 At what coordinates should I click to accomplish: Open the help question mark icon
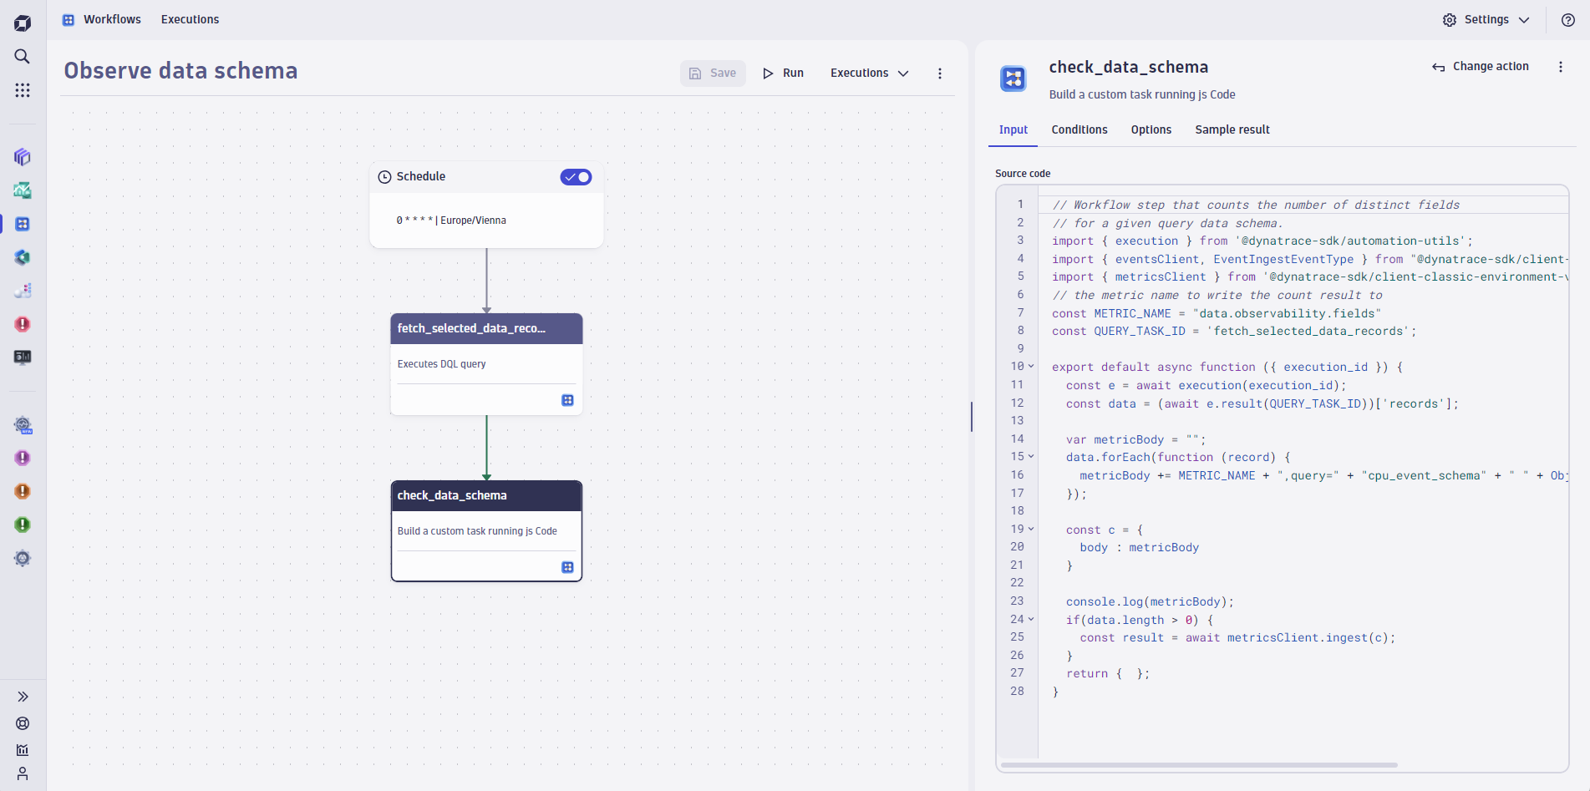coord(1568,19)
